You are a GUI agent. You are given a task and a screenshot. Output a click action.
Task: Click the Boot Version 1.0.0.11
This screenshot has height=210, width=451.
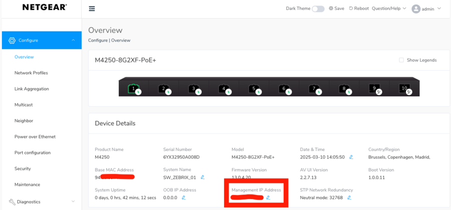[x=376, y=177]
